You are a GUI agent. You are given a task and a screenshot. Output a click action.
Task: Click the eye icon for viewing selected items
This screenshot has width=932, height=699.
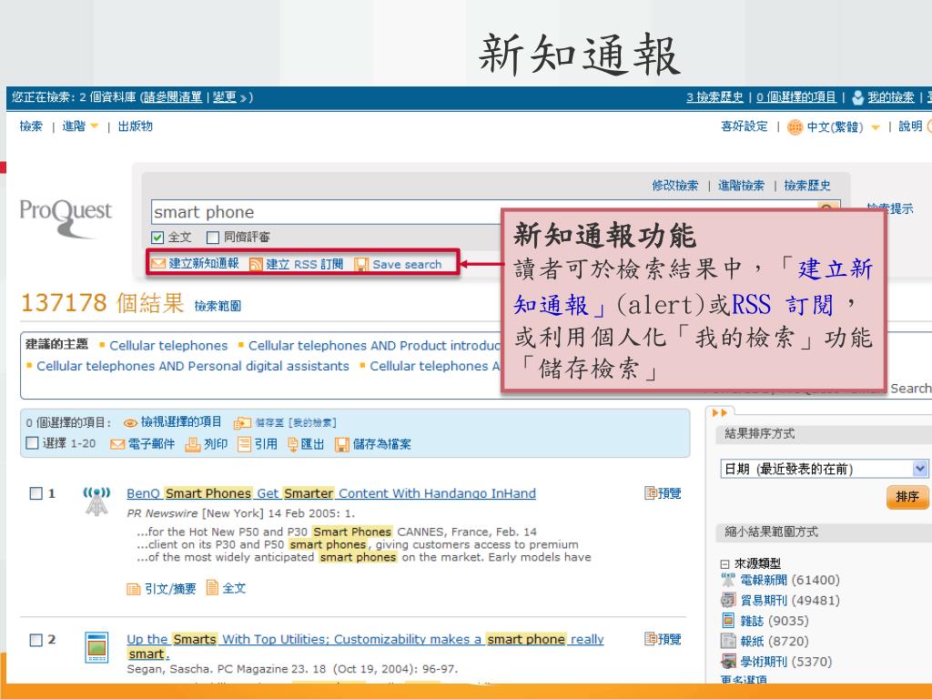(130, 423)
